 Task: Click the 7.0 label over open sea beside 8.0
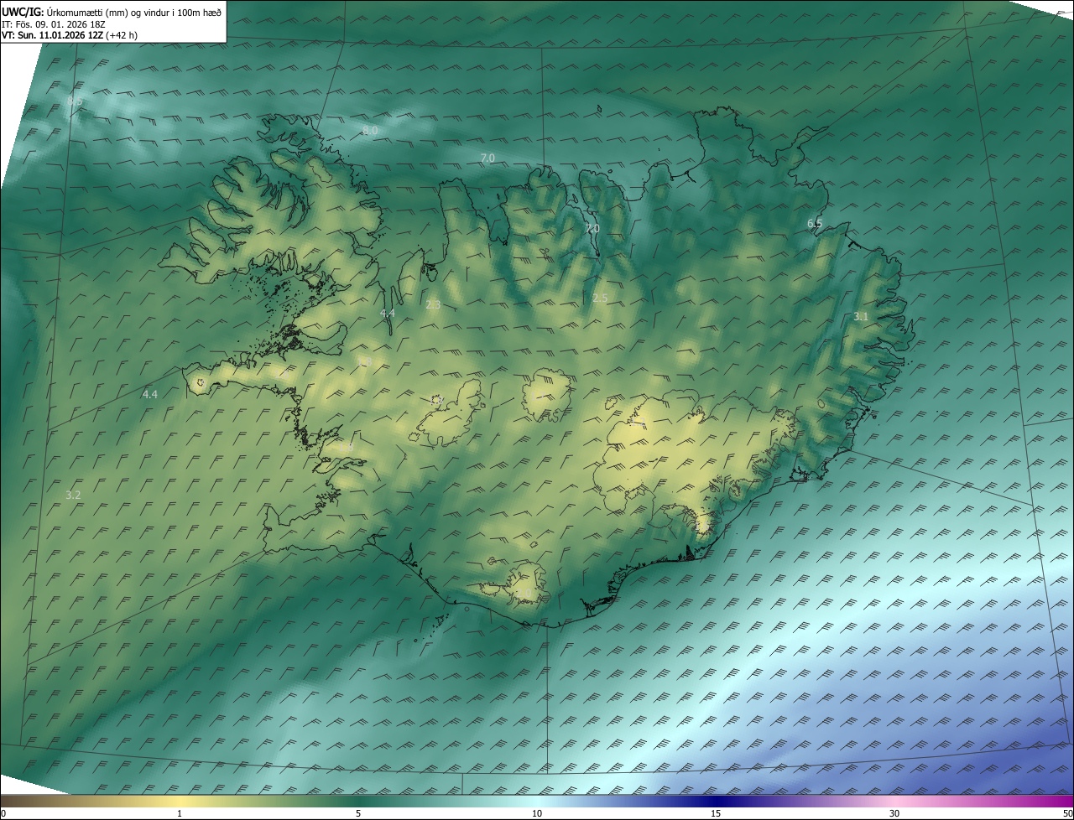[487, 158]
